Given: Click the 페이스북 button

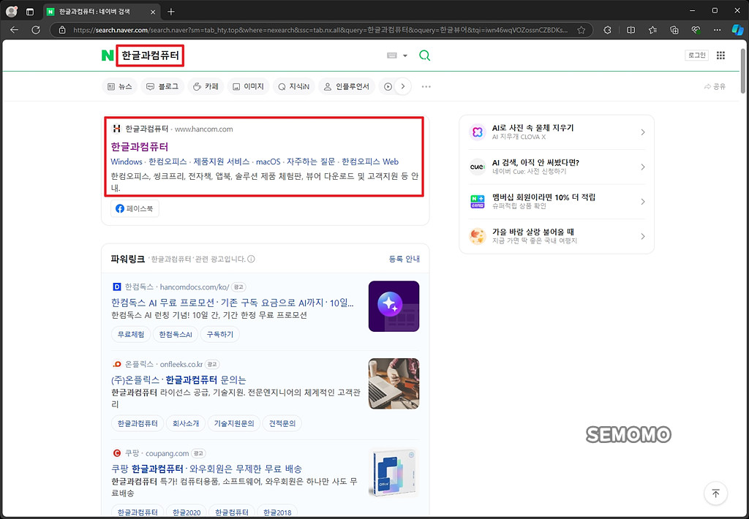Looking at the screenshot, I should pyautogui.click(x=135, y=208).
